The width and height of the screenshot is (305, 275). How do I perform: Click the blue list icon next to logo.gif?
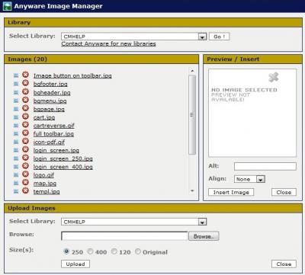[x=16, y=174]
